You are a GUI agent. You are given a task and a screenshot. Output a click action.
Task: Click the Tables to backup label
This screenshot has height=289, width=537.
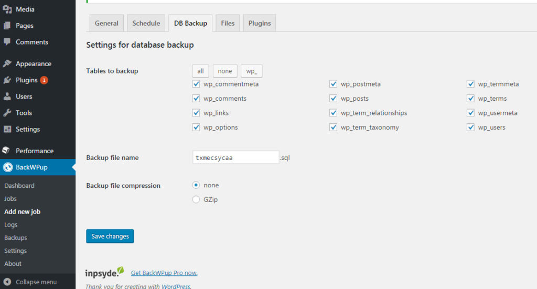click(112, 71)
